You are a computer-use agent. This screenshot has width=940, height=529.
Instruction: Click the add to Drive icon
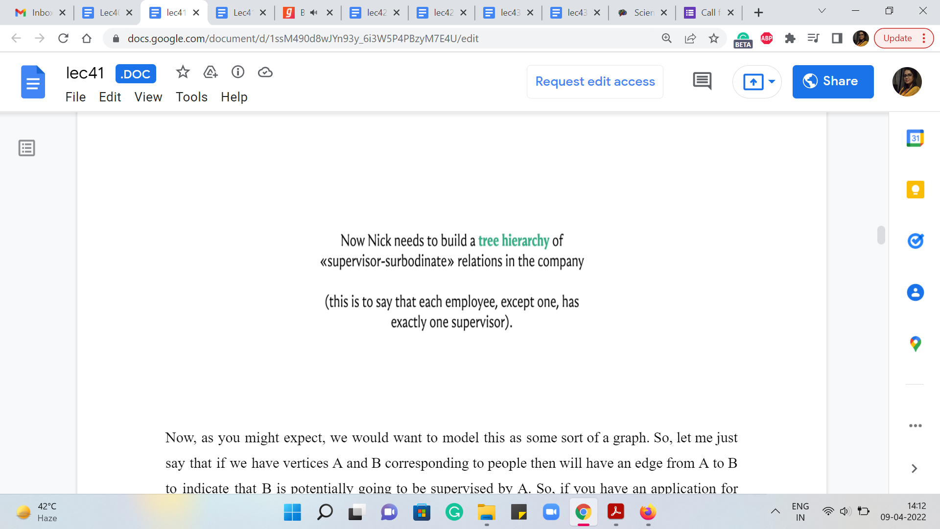[x=210, y=72]
